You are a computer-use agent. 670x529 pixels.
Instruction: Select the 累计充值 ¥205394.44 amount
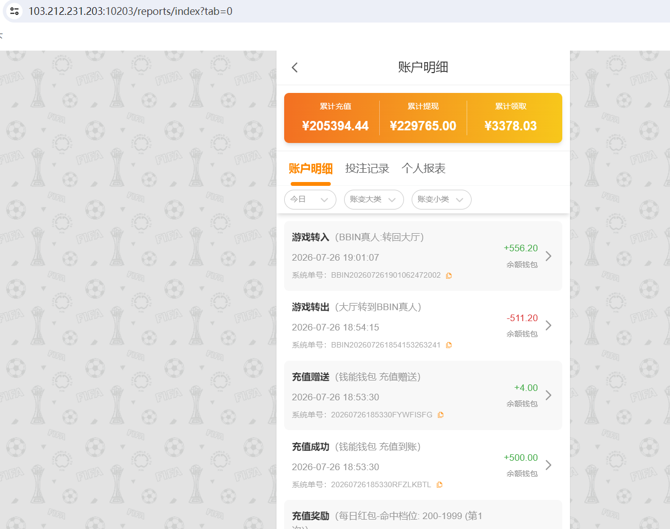335,126
